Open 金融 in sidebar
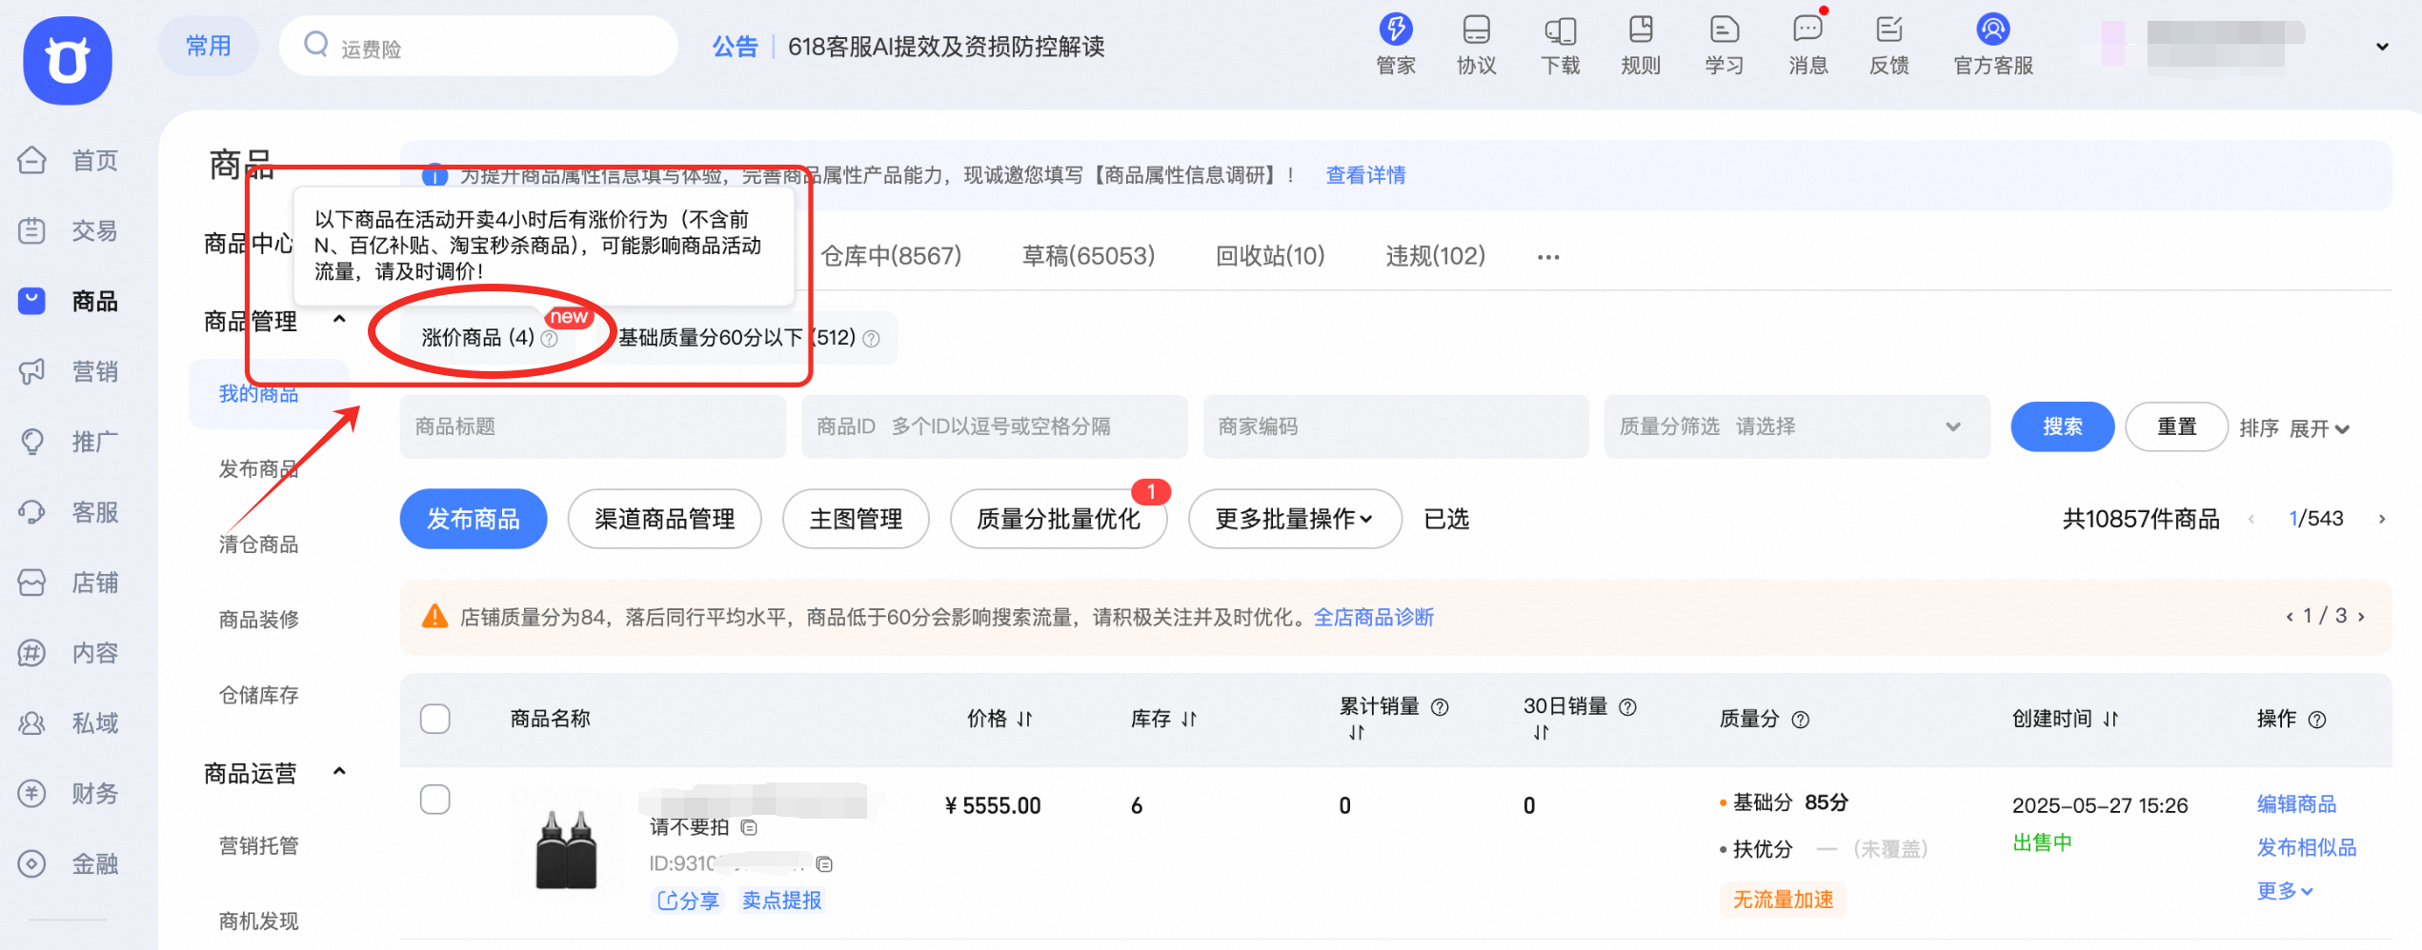 tap(69, 863)
